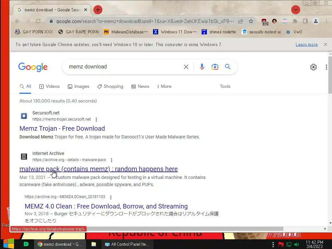Open the shimeji roulette bookmark
332x249 pixels.
219,32
